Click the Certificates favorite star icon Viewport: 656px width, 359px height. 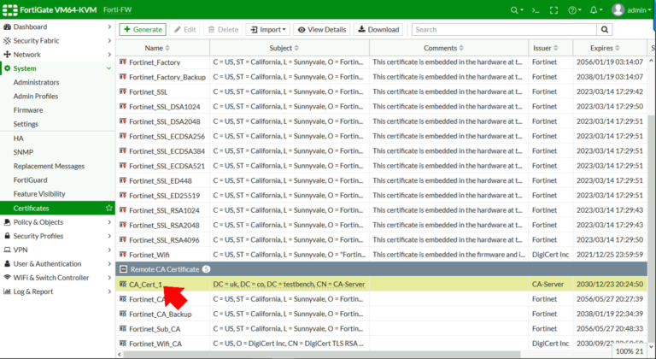[x=108, y=208]
